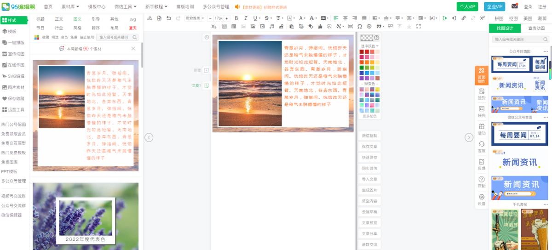The image size is (552, 250).
Task: Expand the 选中换色 dropdown
Action: click(370, 46)
